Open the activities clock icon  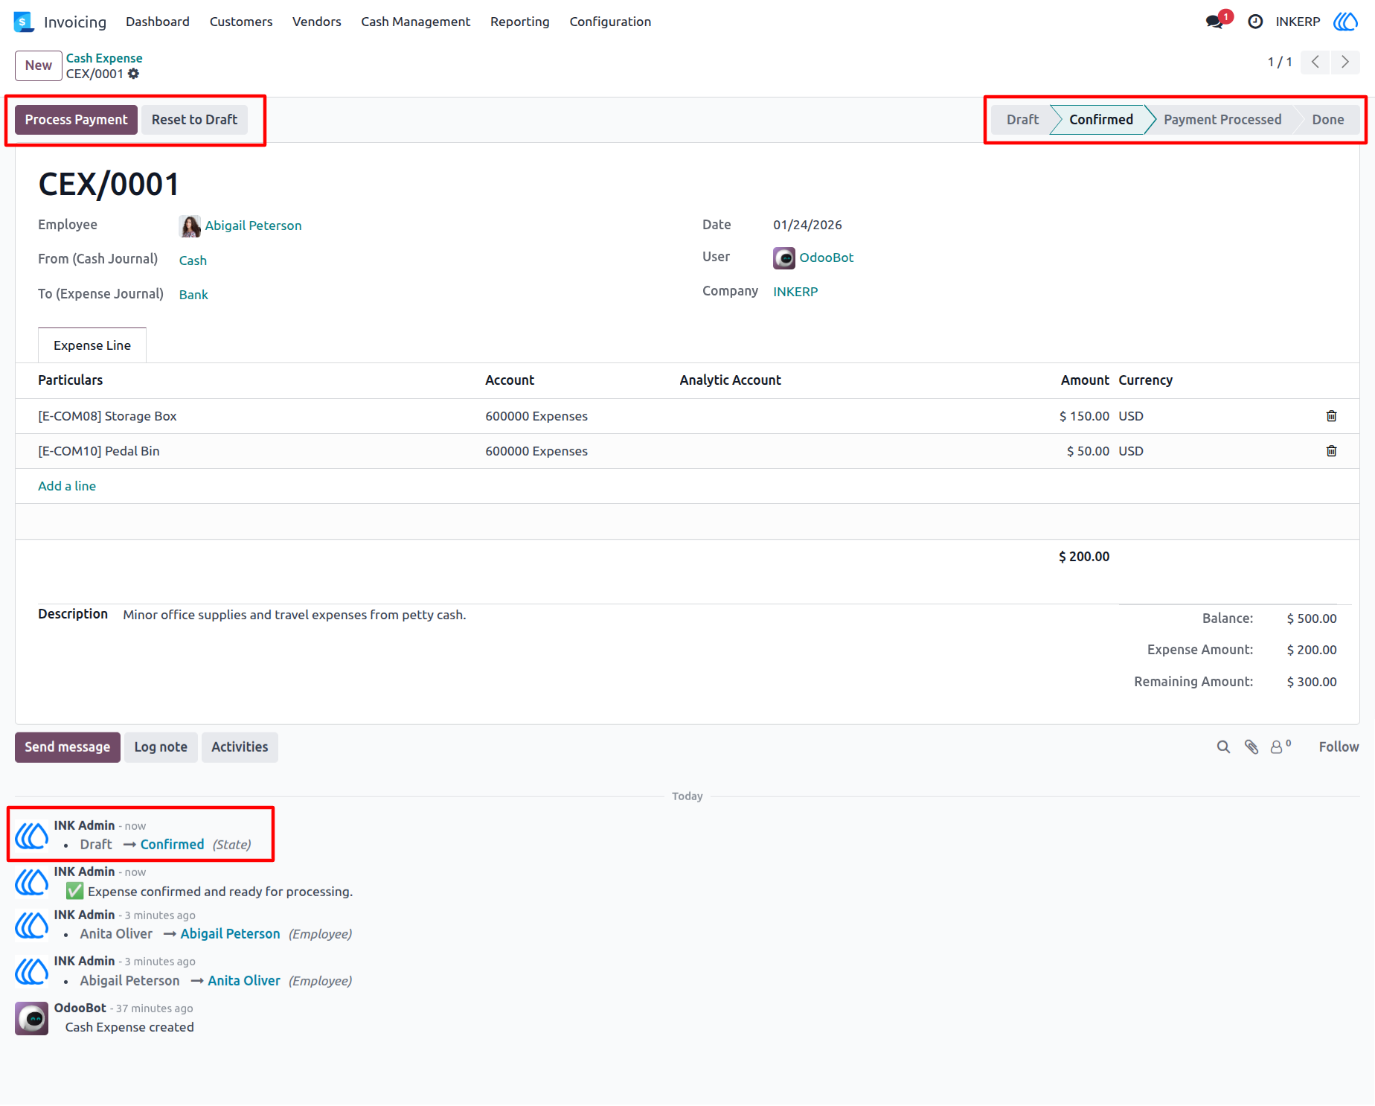[x=1255, y=22]
